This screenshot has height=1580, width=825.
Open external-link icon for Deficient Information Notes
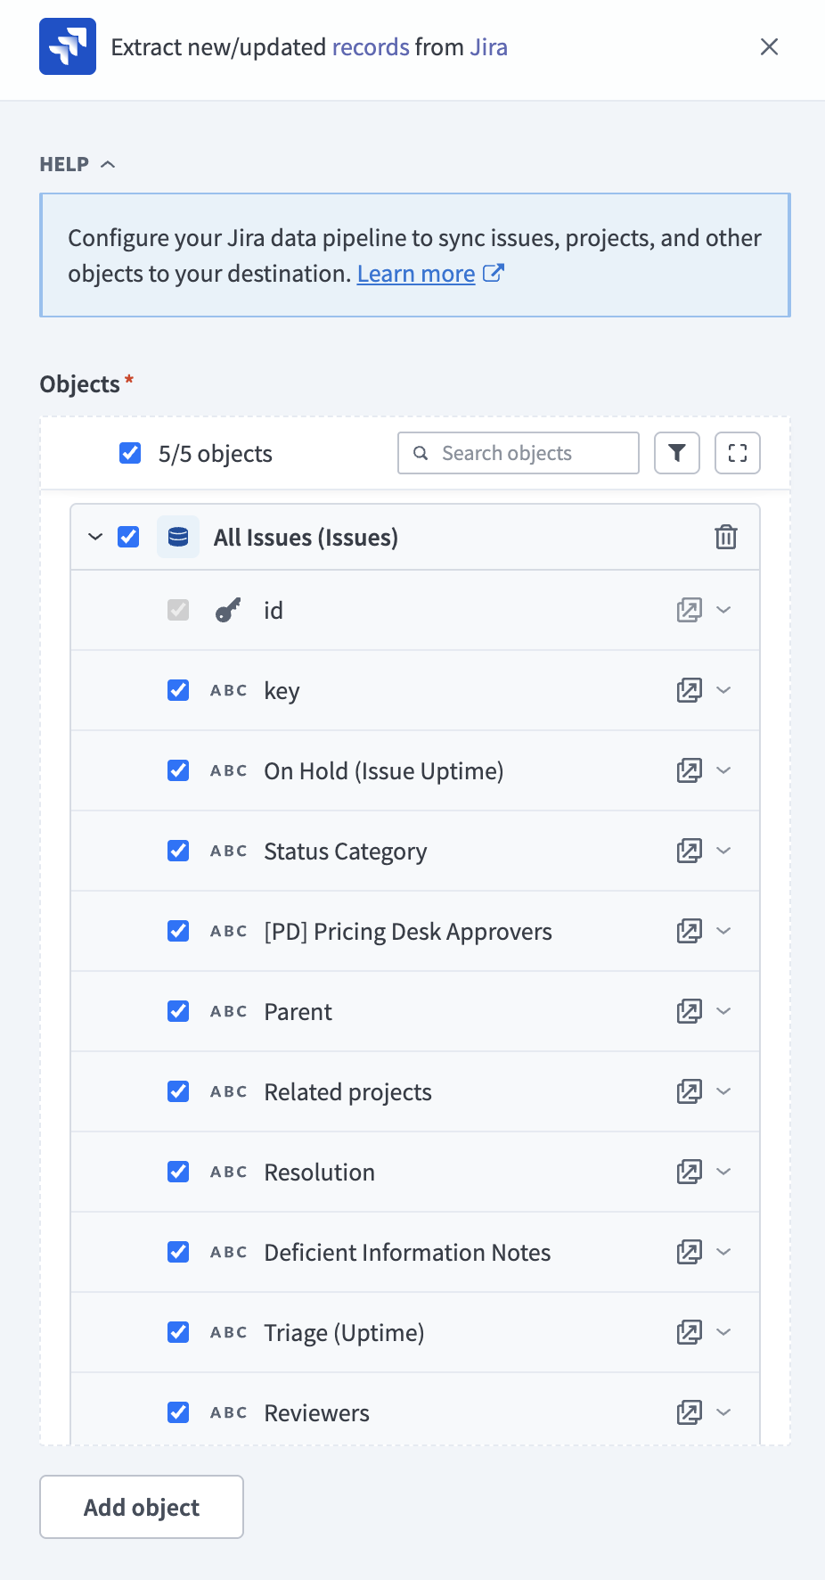coord(690,1252)
